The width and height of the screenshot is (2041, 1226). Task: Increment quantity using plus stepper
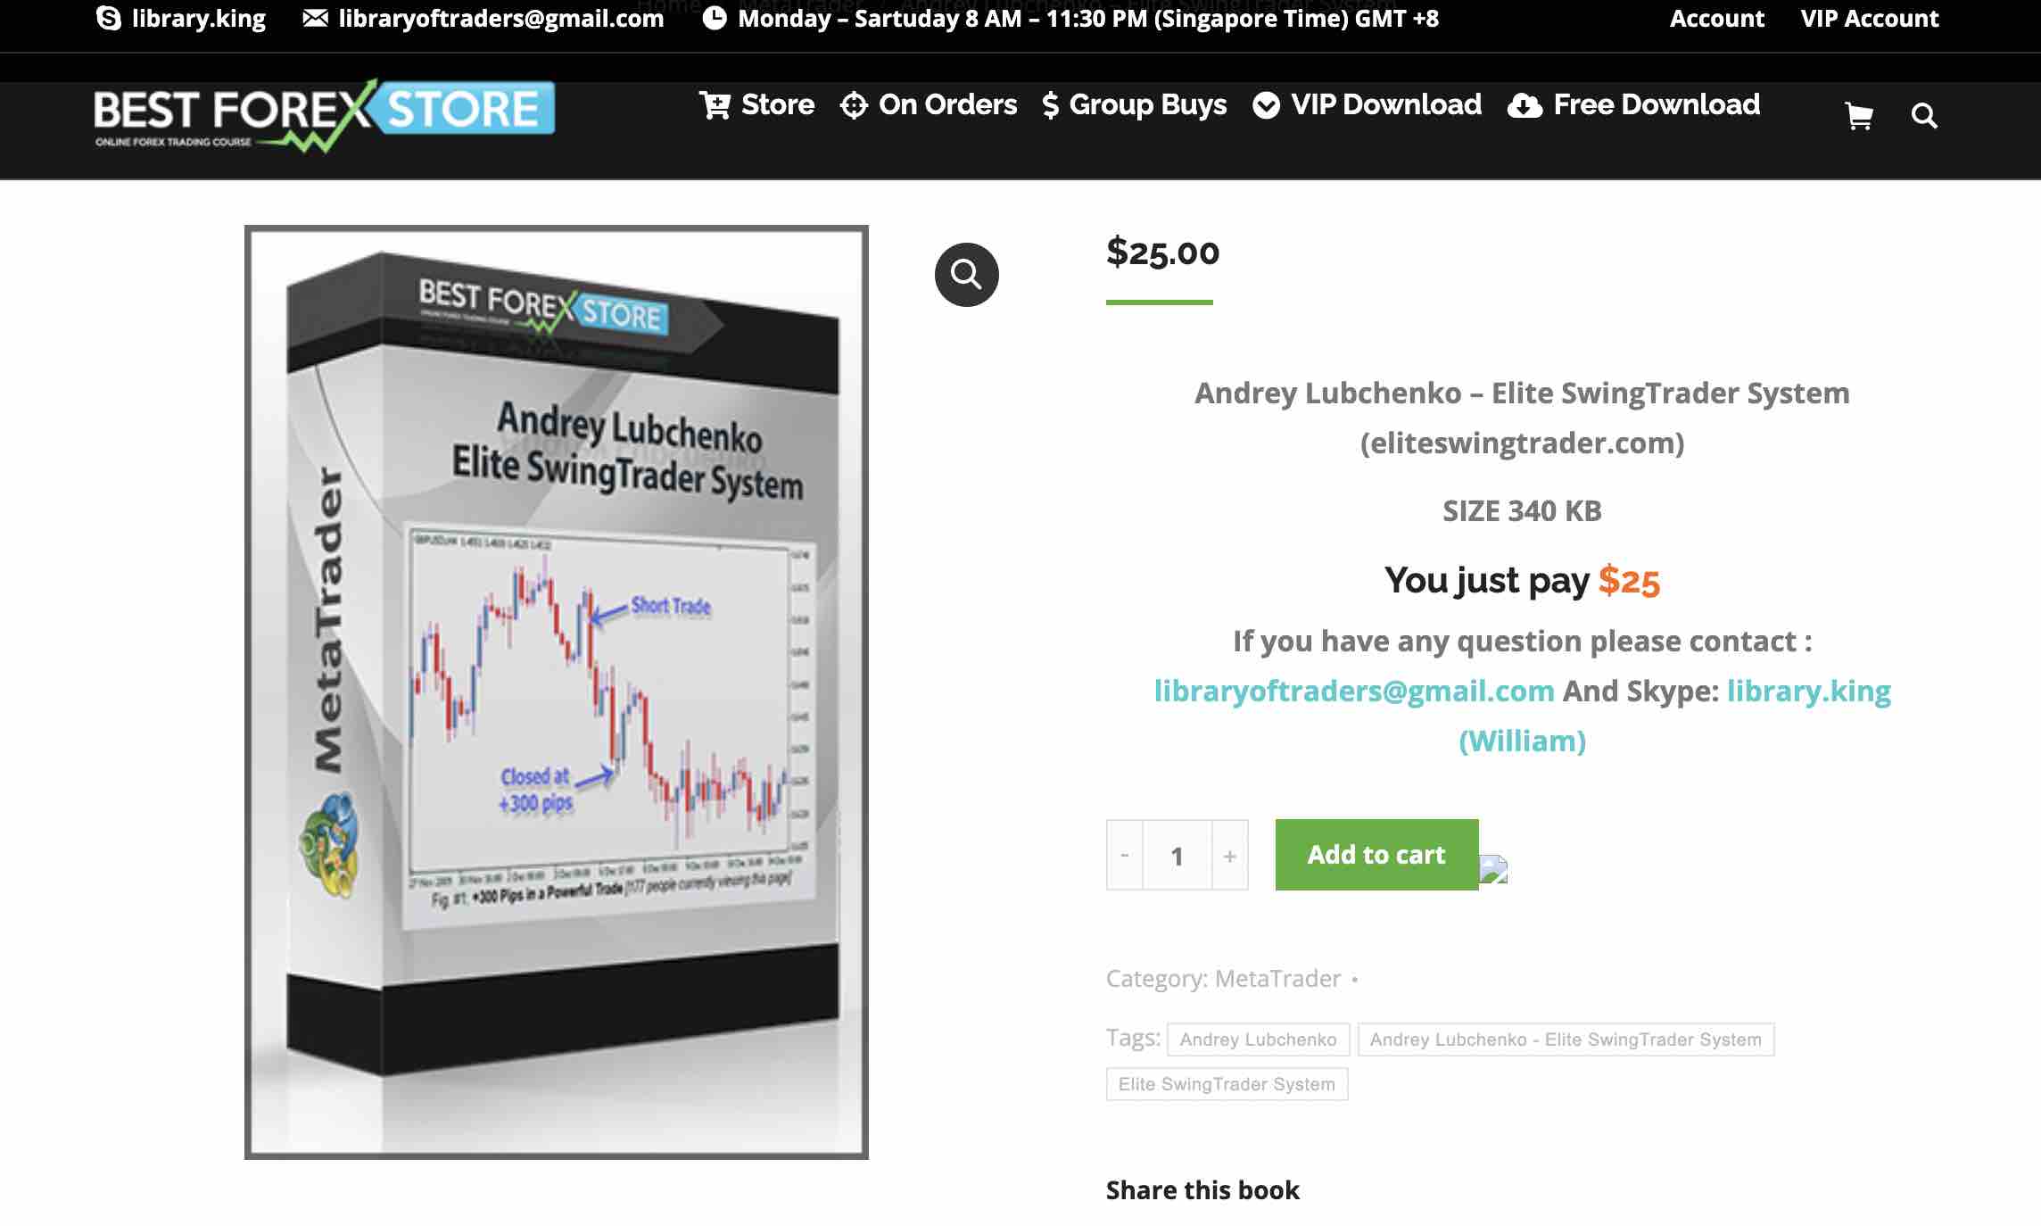[1227, 853]
